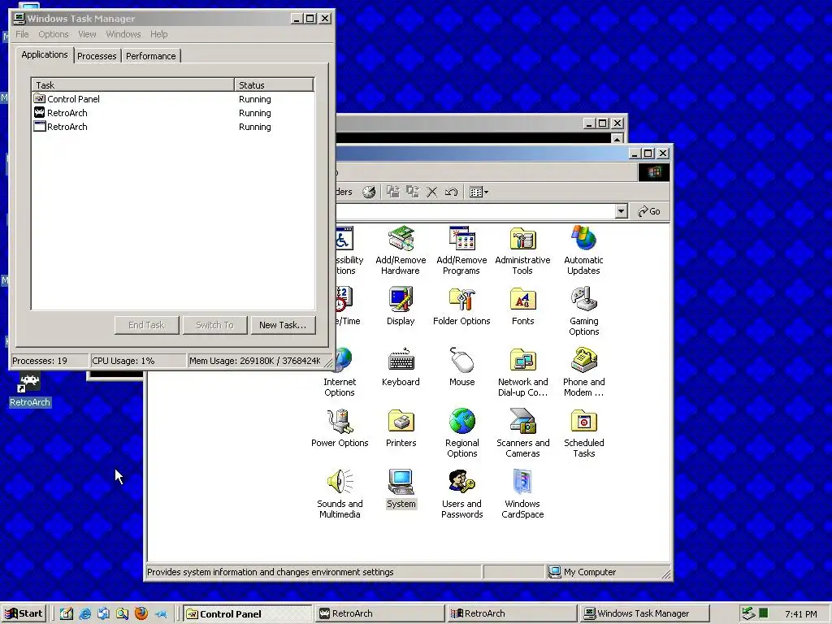Viewport: 832px width, 624px height.
Task: Click the Move To toolbar icon
Action: (393, 192)
